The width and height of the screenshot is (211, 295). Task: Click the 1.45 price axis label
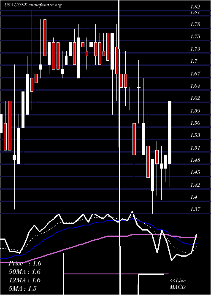click(195, 172)
